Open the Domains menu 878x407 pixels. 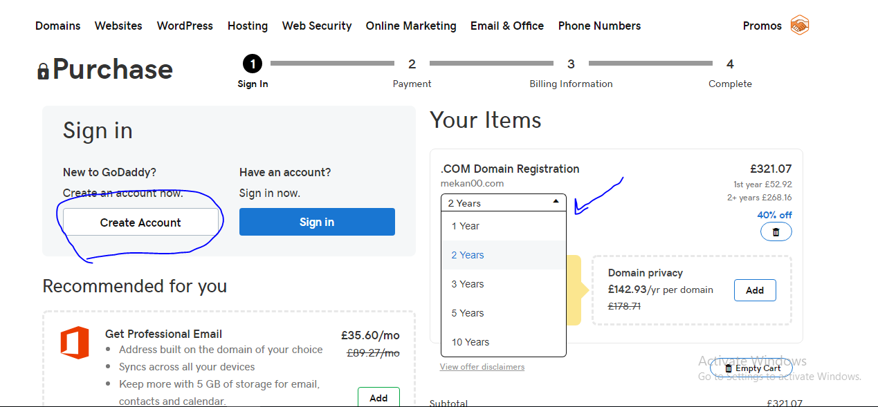(58, 26)
